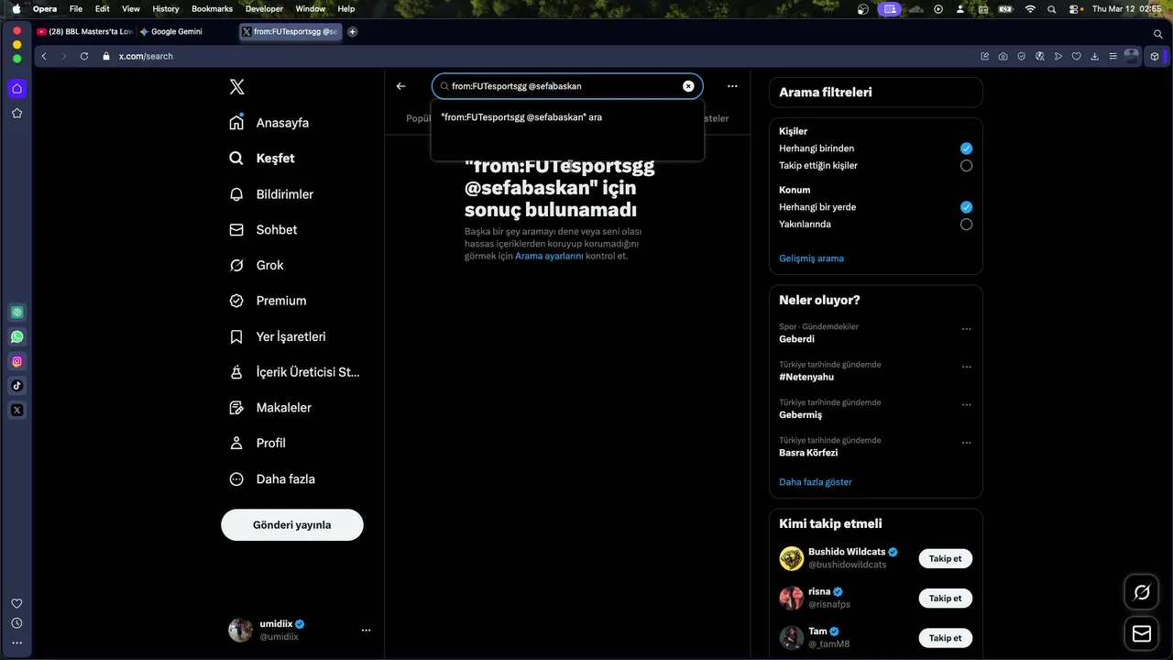This screenshot has width=1173, height=660.
Task: Click the back arrow beside search box
Action: coord(400,86)
